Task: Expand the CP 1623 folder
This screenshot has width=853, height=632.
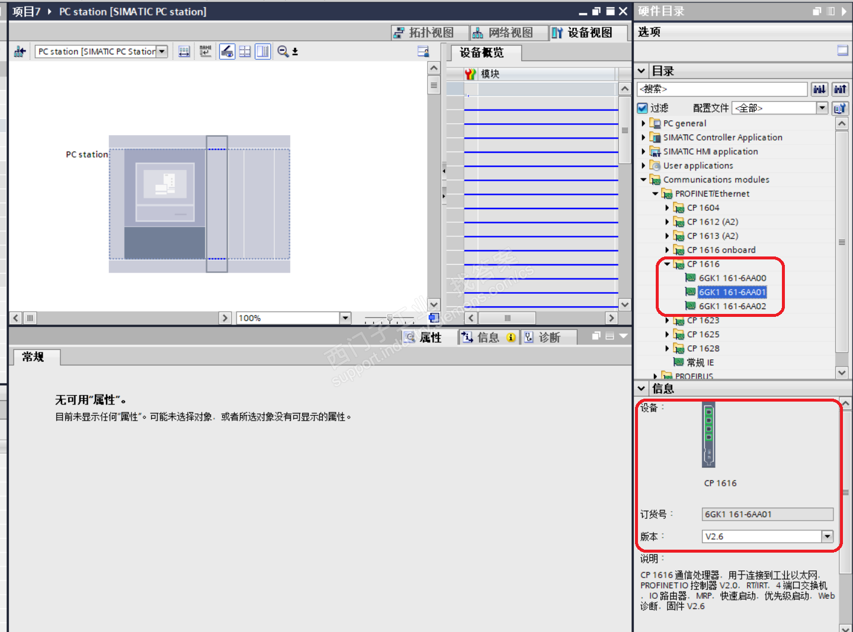Action: [667, 320]
